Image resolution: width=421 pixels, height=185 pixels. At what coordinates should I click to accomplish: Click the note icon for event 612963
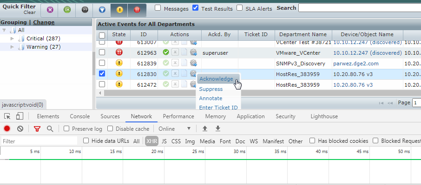click(x=184, y=52)
